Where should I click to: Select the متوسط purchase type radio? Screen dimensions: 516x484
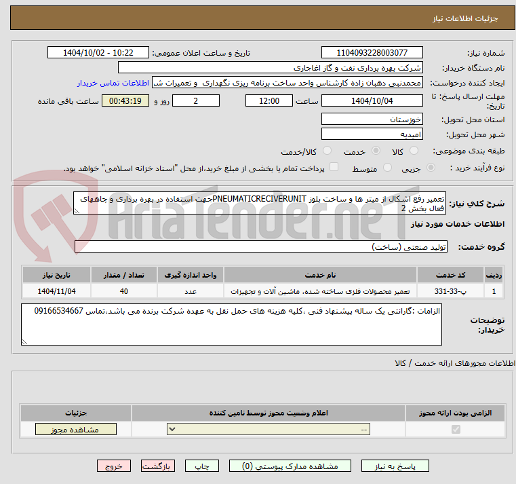(x=388, y=168)
